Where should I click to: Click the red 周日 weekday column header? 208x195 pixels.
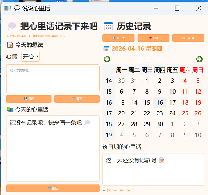(198, 70)
